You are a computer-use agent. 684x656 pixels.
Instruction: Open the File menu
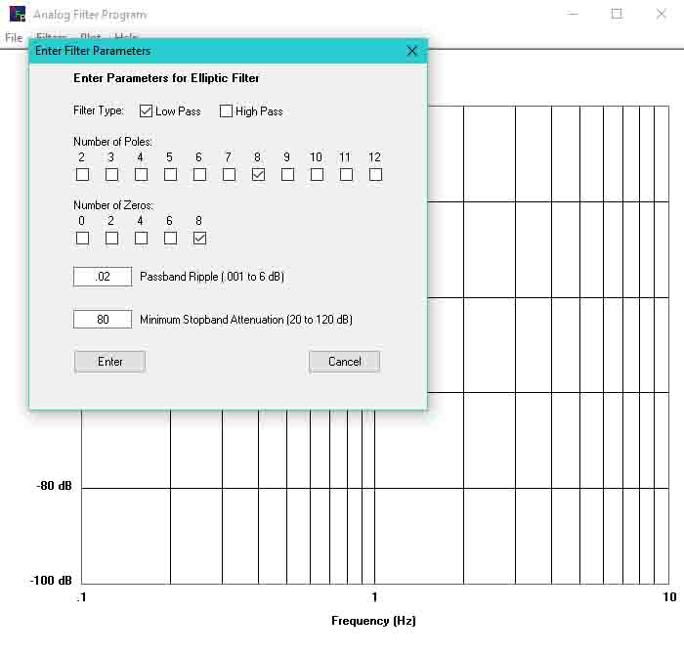tap(14, 38)
